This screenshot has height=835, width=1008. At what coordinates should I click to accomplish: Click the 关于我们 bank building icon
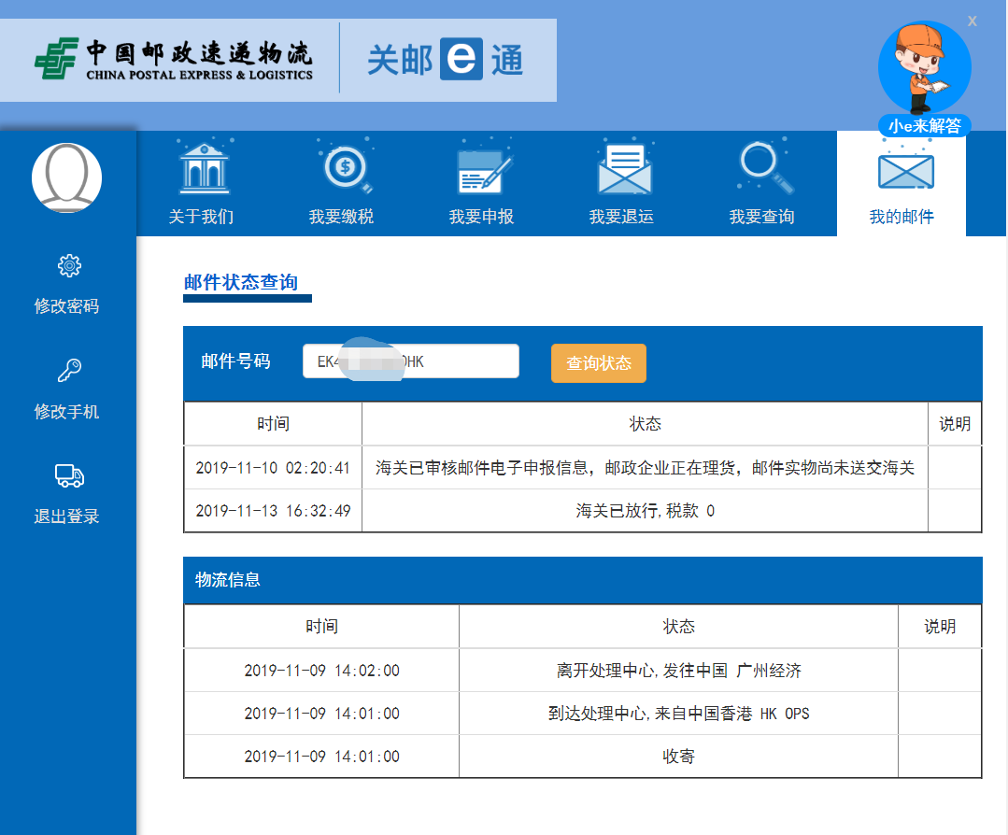pos(204,169)
